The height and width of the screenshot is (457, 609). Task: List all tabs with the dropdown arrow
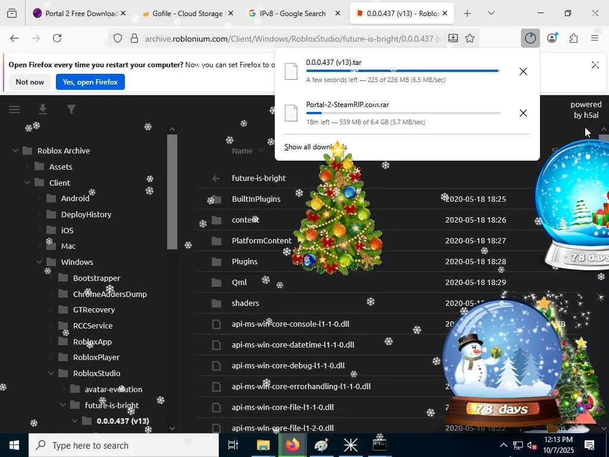(491, 14)
